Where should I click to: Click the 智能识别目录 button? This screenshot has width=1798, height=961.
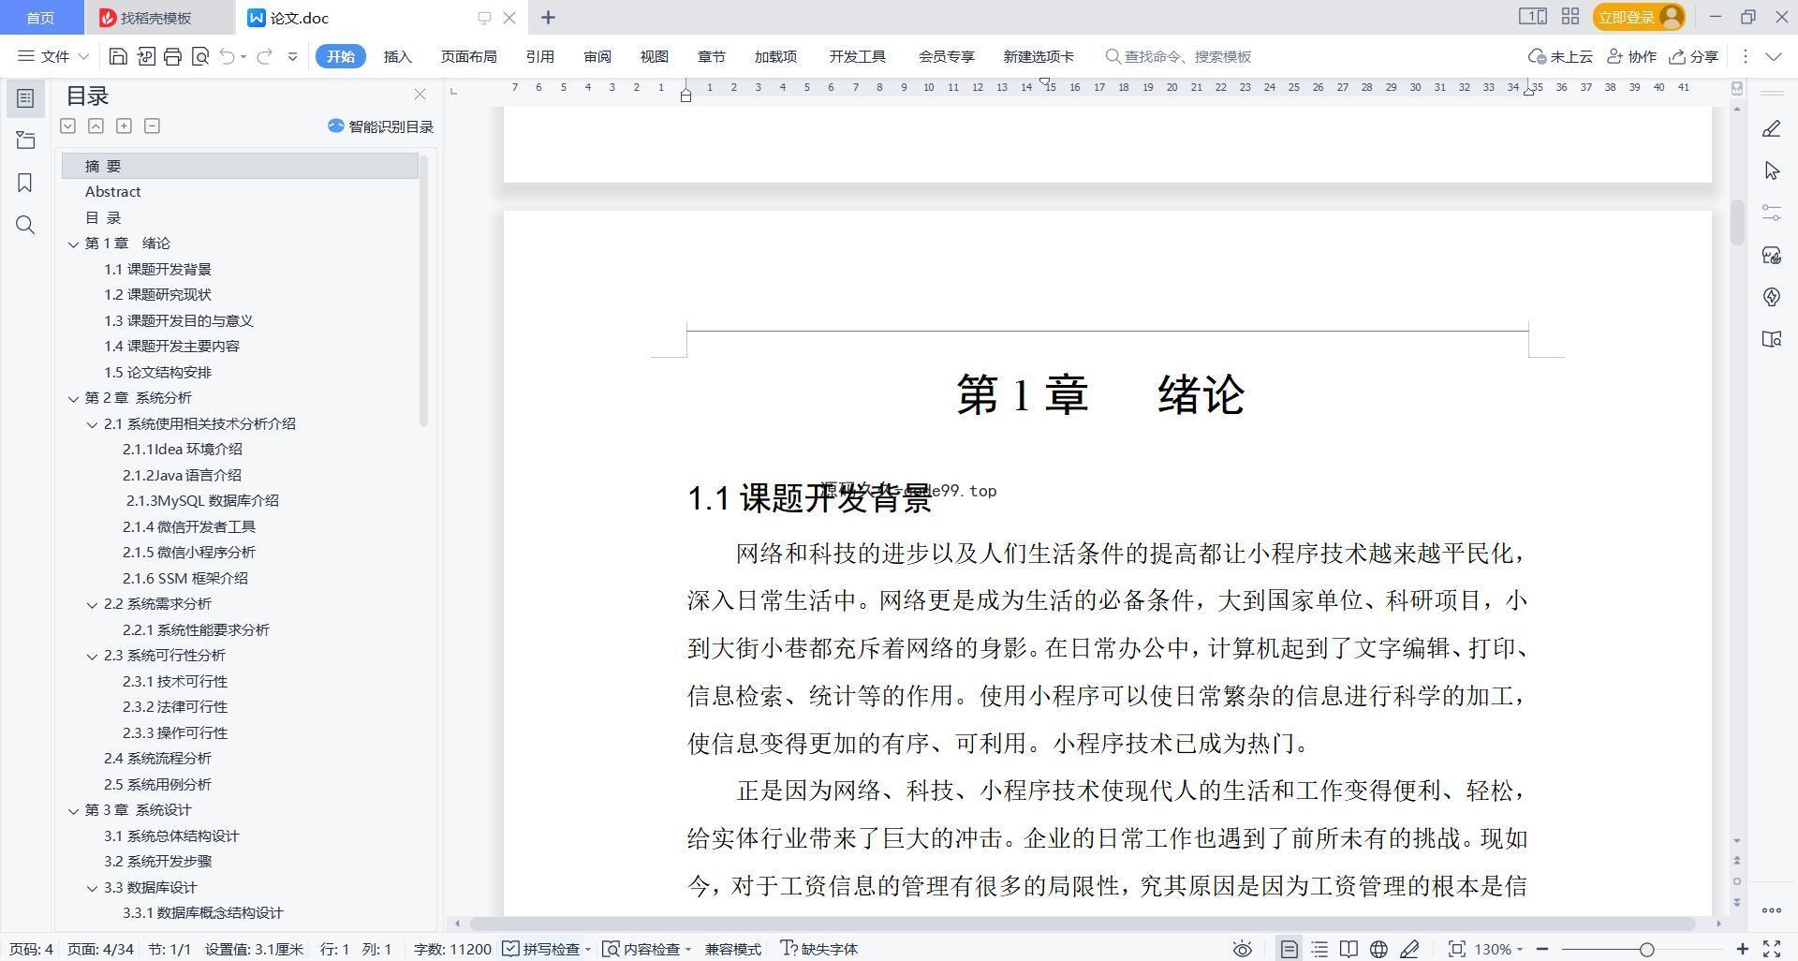pyautogui.click(x=380, y=126)
